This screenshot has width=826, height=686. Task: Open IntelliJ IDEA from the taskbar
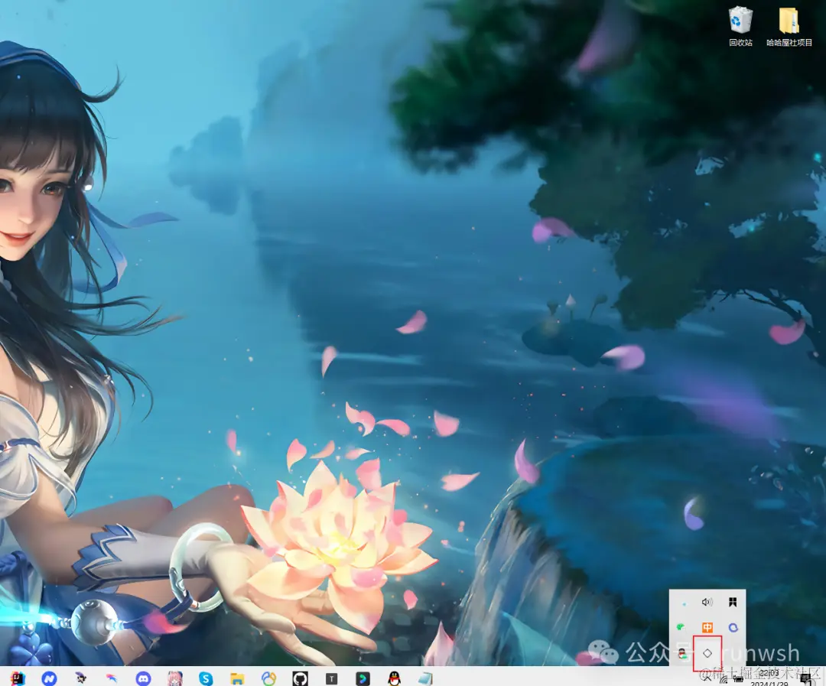point(18,678)
